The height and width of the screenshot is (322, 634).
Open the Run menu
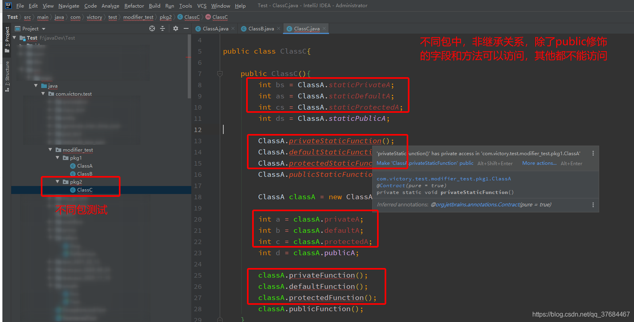tap(170, 6)
